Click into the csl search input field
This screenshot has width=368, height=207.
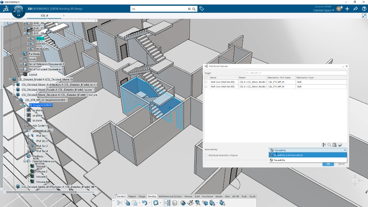pos(159,9)
